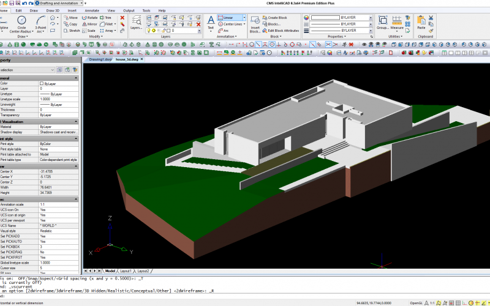Toggle the yellow annotation visibility icon in status bar
Viewport: 490px width, 306px height.
coord(439,303)
